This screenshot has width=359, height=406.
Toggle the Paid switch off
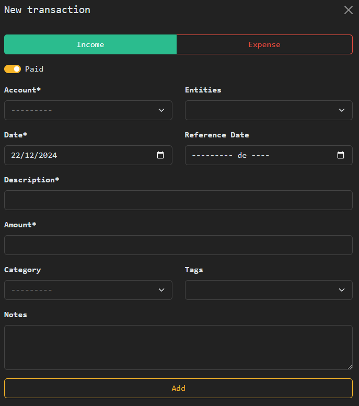13,69
